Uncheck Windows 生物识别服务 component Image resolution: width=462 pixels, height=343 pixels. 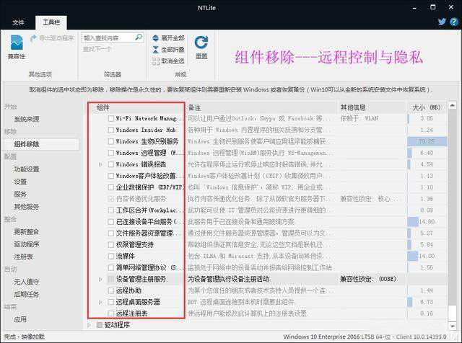click(110, 141)
